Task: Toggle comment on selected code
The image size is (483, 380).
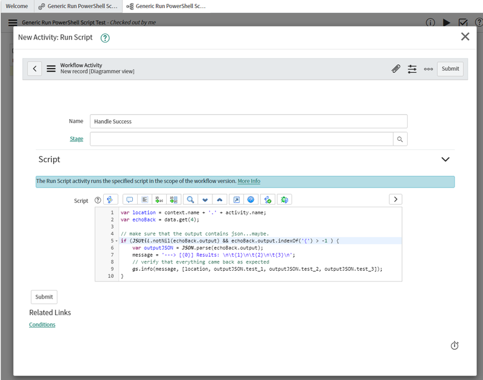Action: [x=130, y=200]
